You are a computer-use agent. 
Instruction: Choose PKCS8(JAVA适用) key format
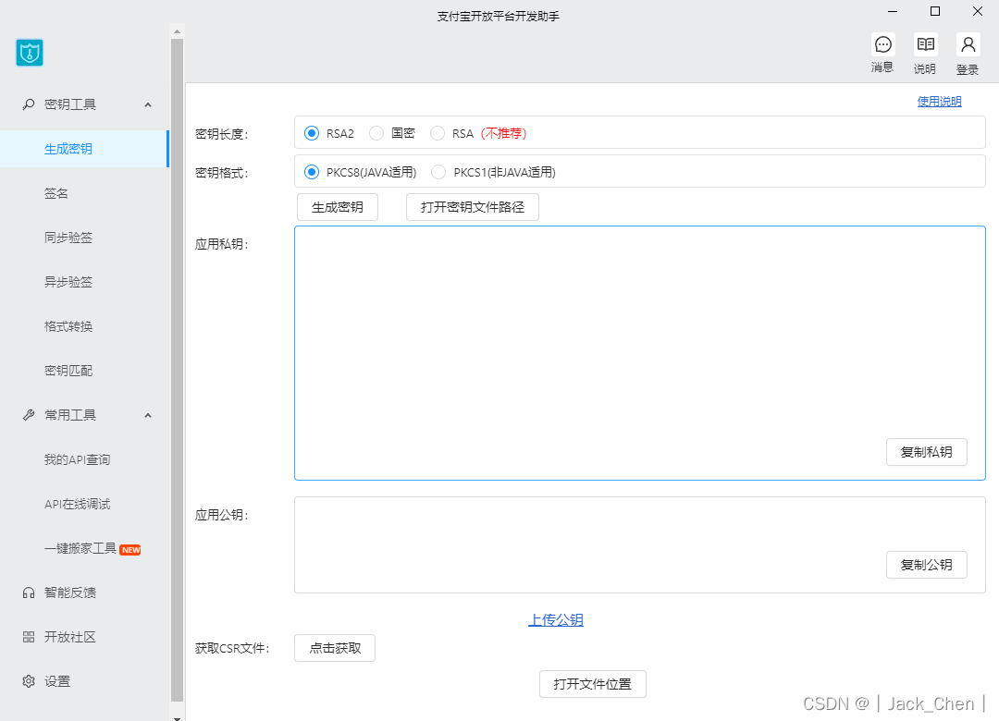[312, 172]
